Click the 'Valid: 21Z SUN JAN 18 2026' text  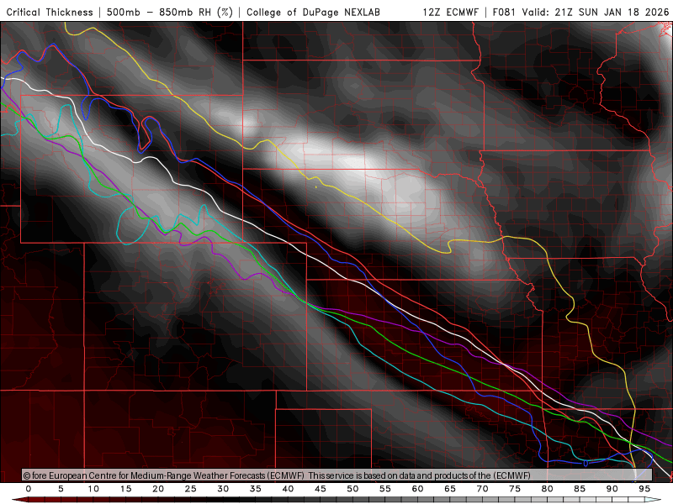click(596, 12)
